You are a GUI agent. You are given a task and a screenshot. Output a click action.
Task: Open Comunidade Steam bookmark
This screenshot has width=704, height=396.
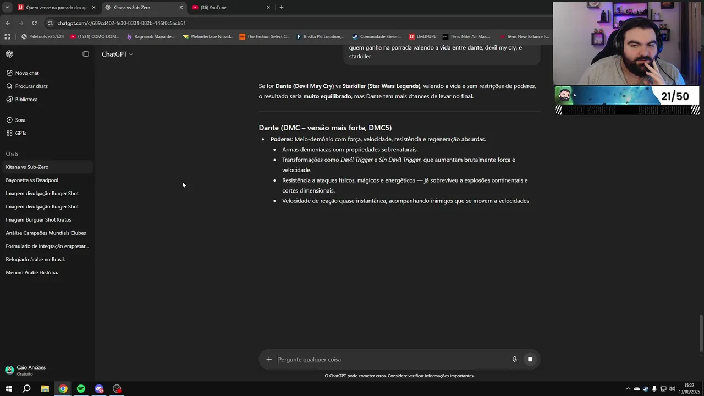click(377, 37)
